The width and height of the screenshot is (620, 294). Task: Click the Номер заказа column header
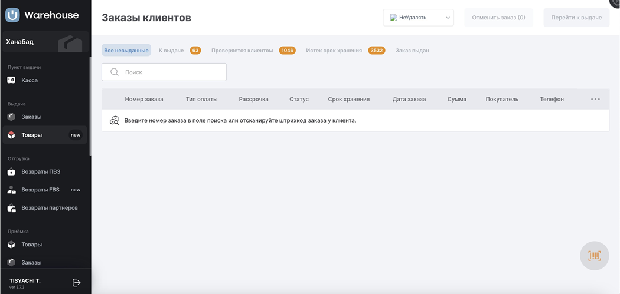144,99
